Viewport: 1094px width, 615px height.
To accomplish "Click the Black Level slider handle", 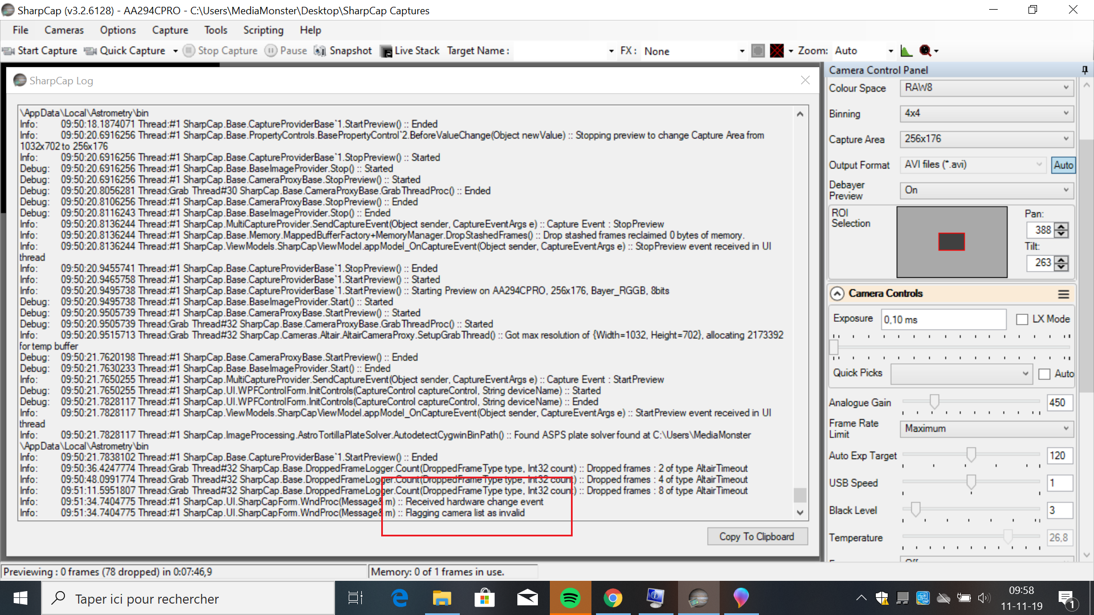I will pyautogui.click(x=916, y=509).
